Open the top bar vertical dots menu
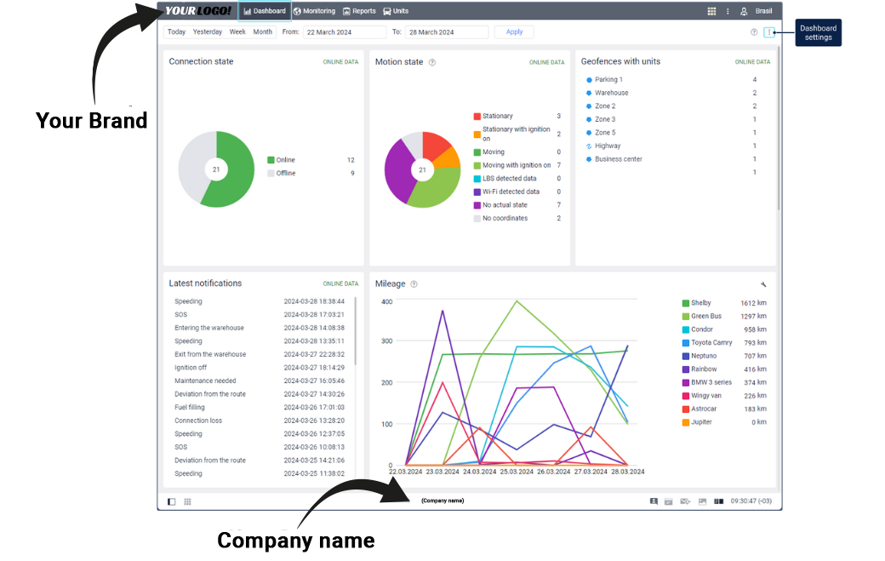The height and width of the screenshot is (561, 885). (728, 11)
